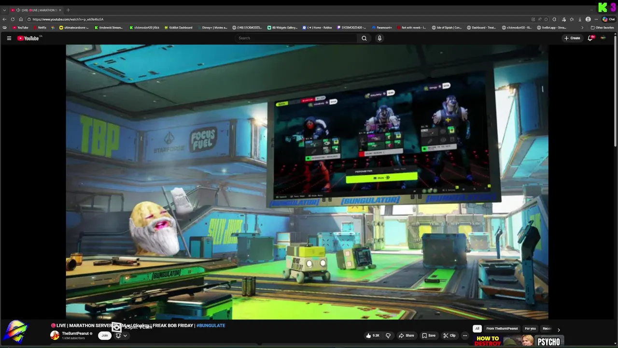Click the video player to pause
Image resolution: width=618 pixels, height=348 pixels.
(x=307, y=182)
